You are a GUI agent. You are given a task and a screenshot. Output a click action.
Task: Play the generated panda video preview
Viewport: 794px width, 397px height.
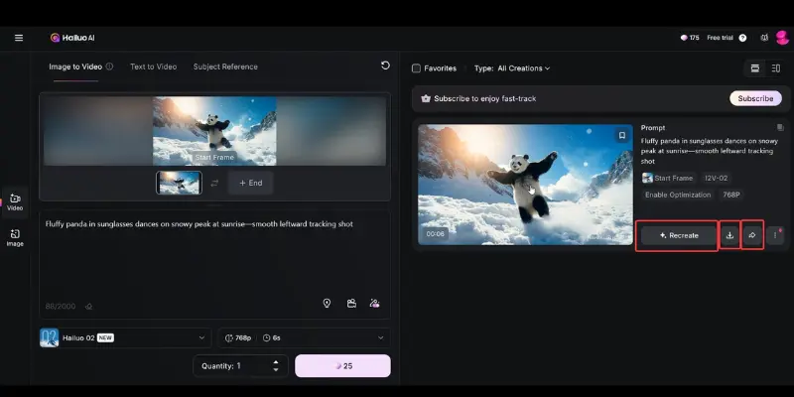click(x=525, y=185)
